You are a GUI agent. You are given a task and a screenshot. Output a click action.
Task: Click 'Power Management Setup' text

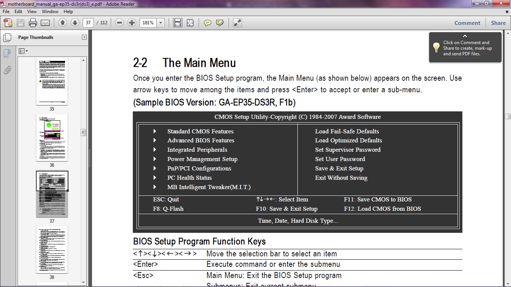[202, 159]
